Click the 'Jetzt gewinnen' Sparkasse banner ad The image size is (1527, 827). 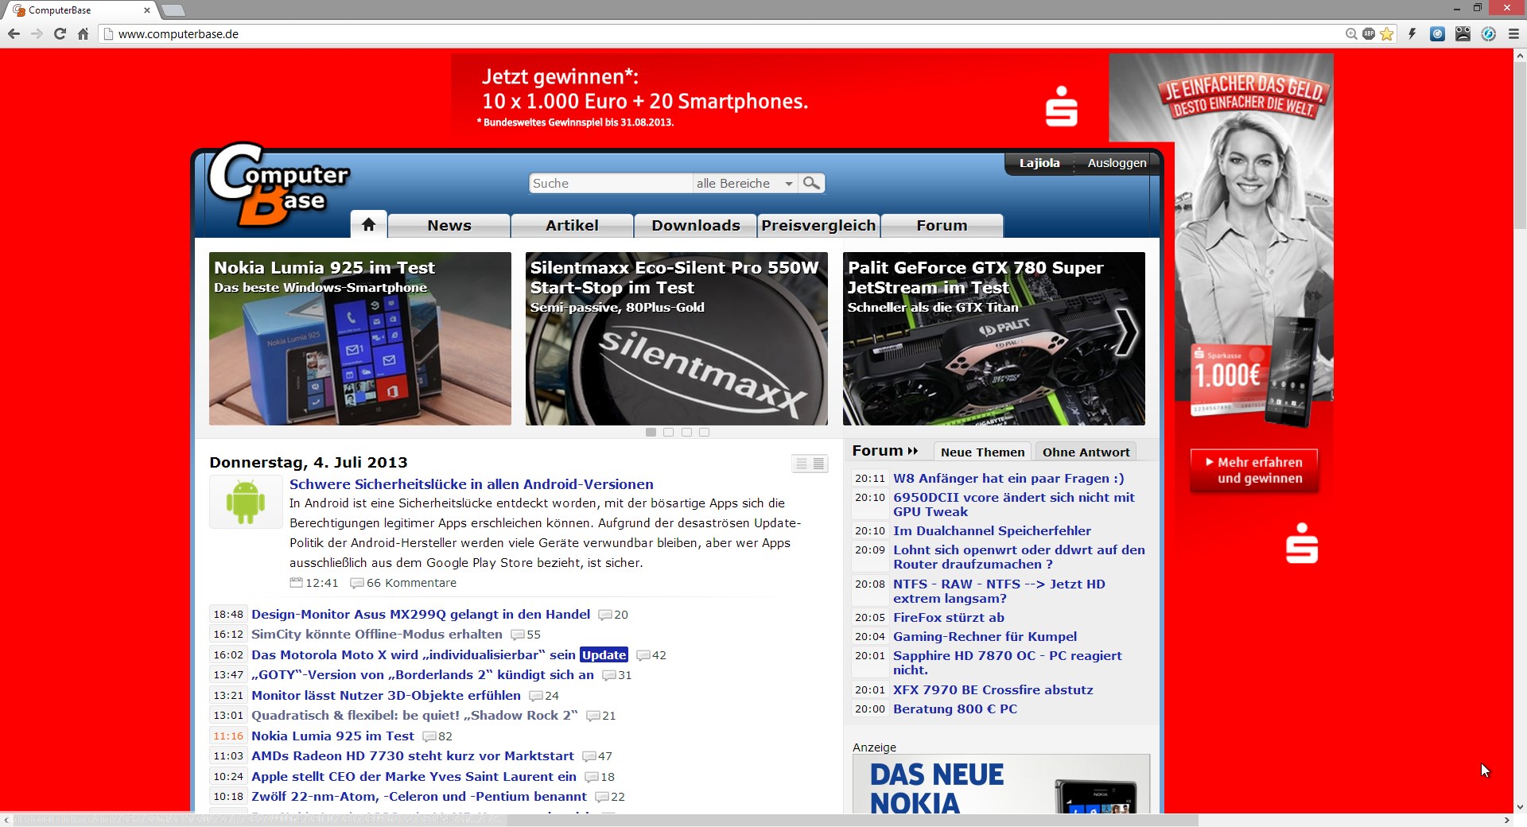coord(779,98)
